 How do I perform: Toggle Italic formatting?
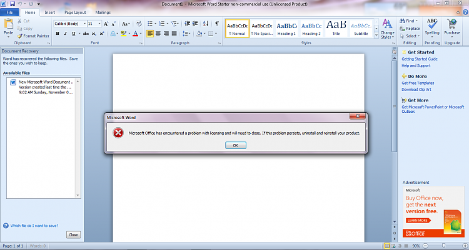click(x=65, y=34)
